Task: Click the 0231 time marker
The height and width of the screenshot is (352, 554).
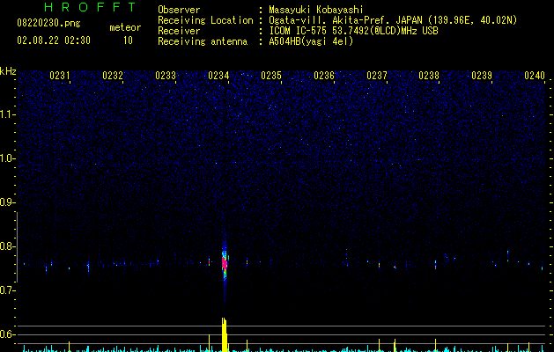Action: click(x=59, y=75)
